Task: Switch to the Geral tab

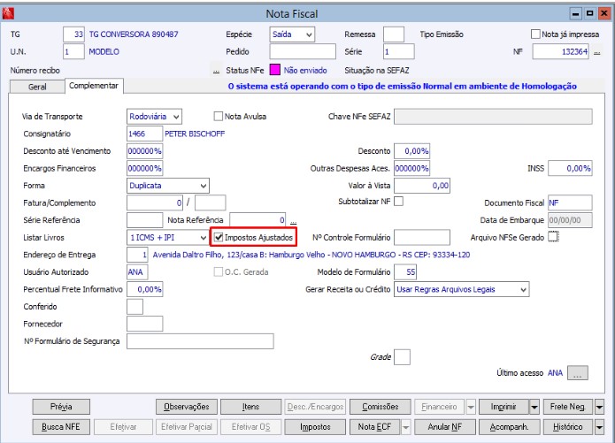Action: [37, 87]
